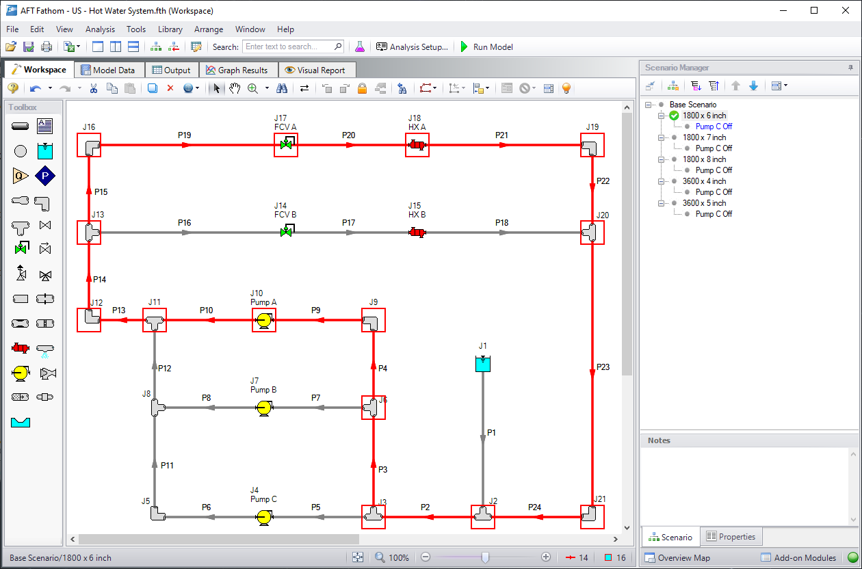Toggle the Scenario Manager pin

click(x=850, y=68)
